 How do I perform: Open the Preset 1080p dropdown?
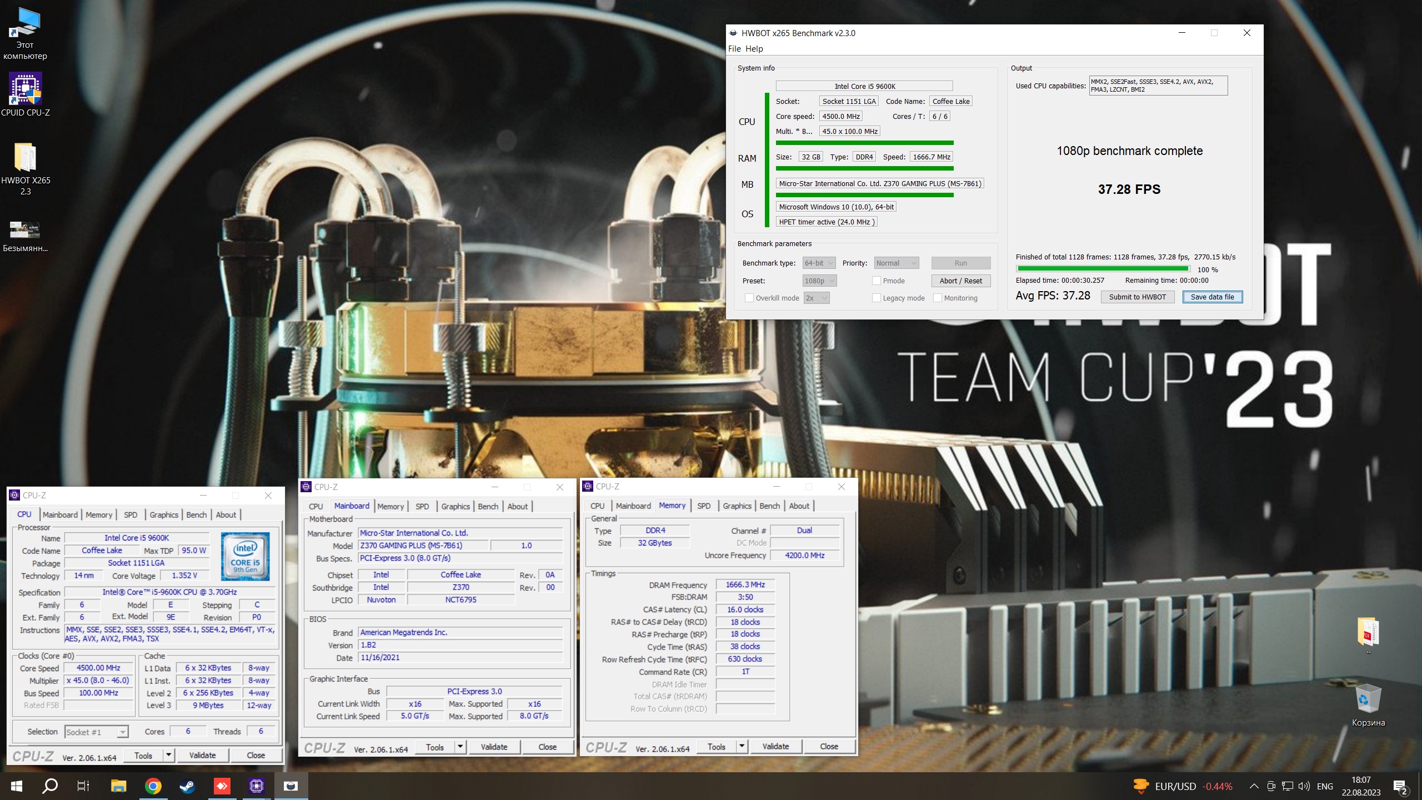click(x=819, y=281)
